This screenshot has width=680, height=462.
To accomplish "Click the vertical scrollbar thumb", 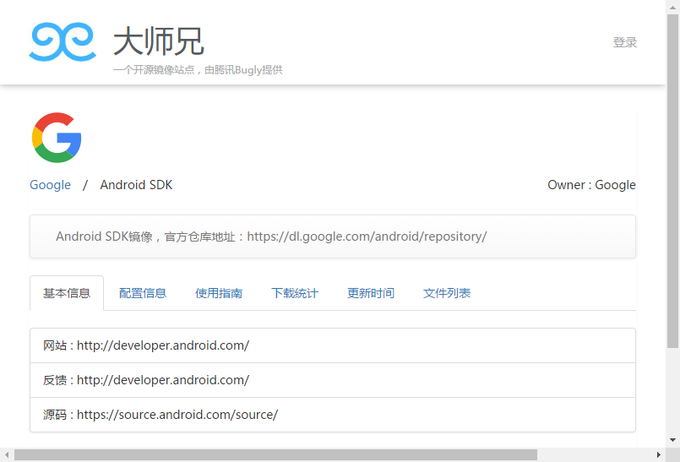I will pyautogui.click(x=672, y=181).
